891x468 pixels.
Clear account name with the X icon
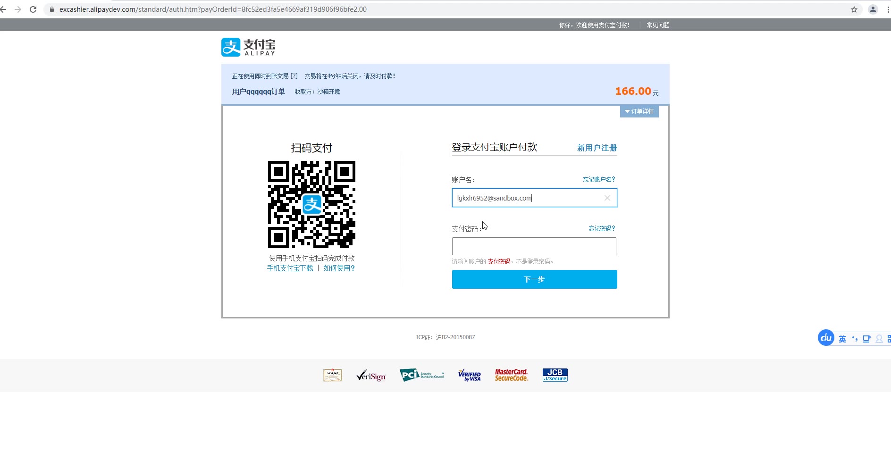[607, 198]
